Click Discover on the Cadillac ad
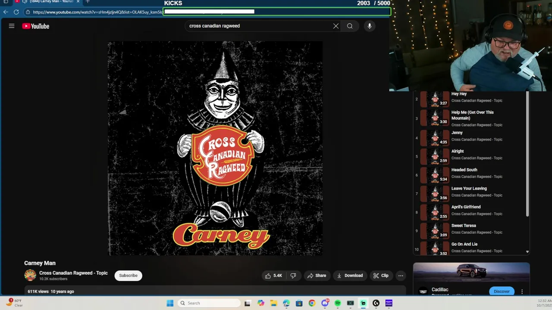The height and width of the screenshot is (310, 552). (x=502, y=291)
